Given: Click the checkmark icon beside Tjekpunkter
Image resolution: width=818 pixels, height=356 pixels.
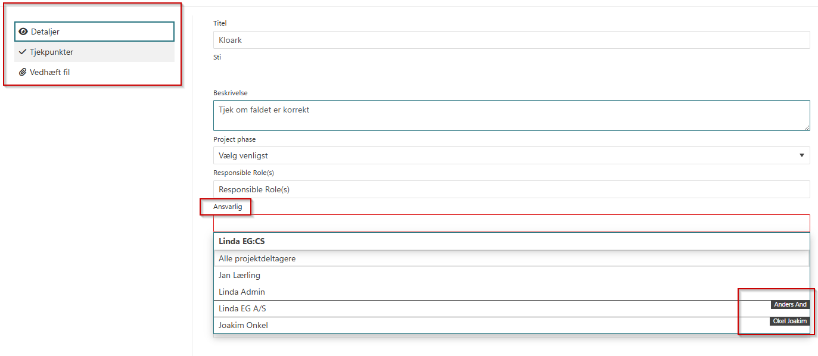Looking at the screenshot, I should [23, 52].
